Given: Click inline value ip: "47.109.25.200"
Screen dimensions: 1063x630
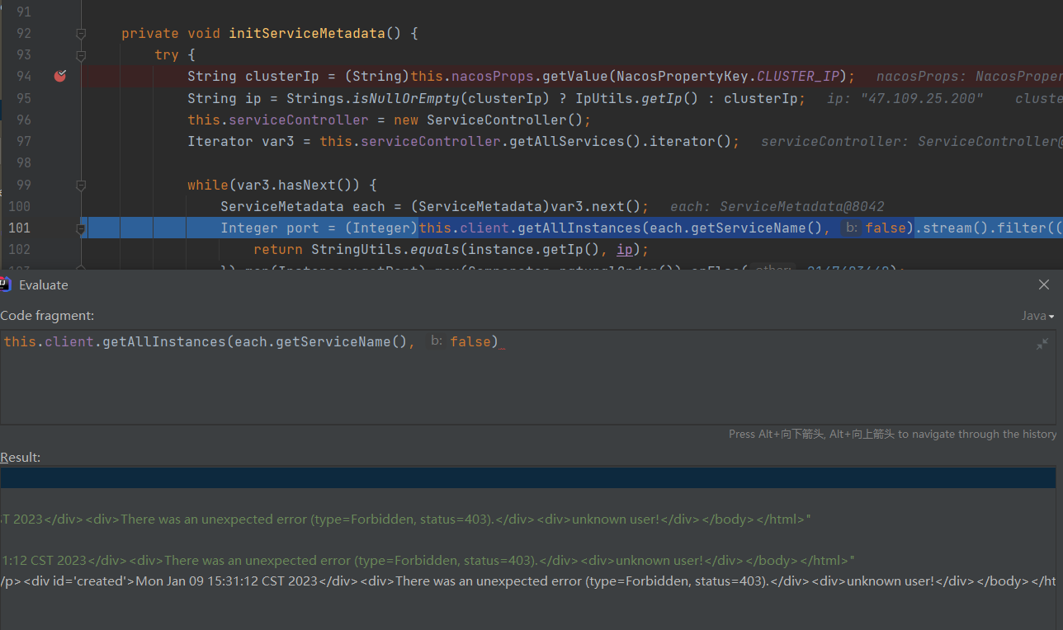Looking at the screenshot, I should coord(905,98).
